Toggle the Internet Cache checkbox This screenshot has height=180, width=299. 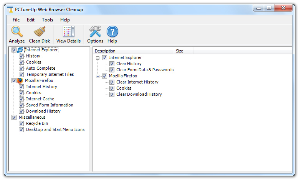click(21, 99)
